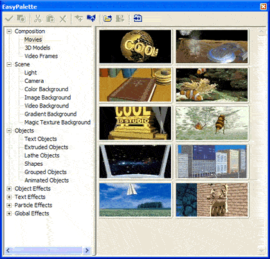Open the Lathe Objects category

[42, 156]
